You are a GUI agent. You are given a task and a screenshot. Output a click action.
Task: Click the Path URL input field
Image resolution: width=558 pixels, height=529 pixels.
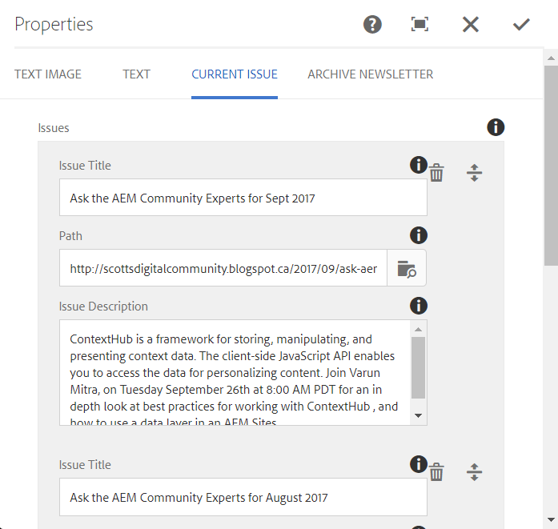coord(223,269)
